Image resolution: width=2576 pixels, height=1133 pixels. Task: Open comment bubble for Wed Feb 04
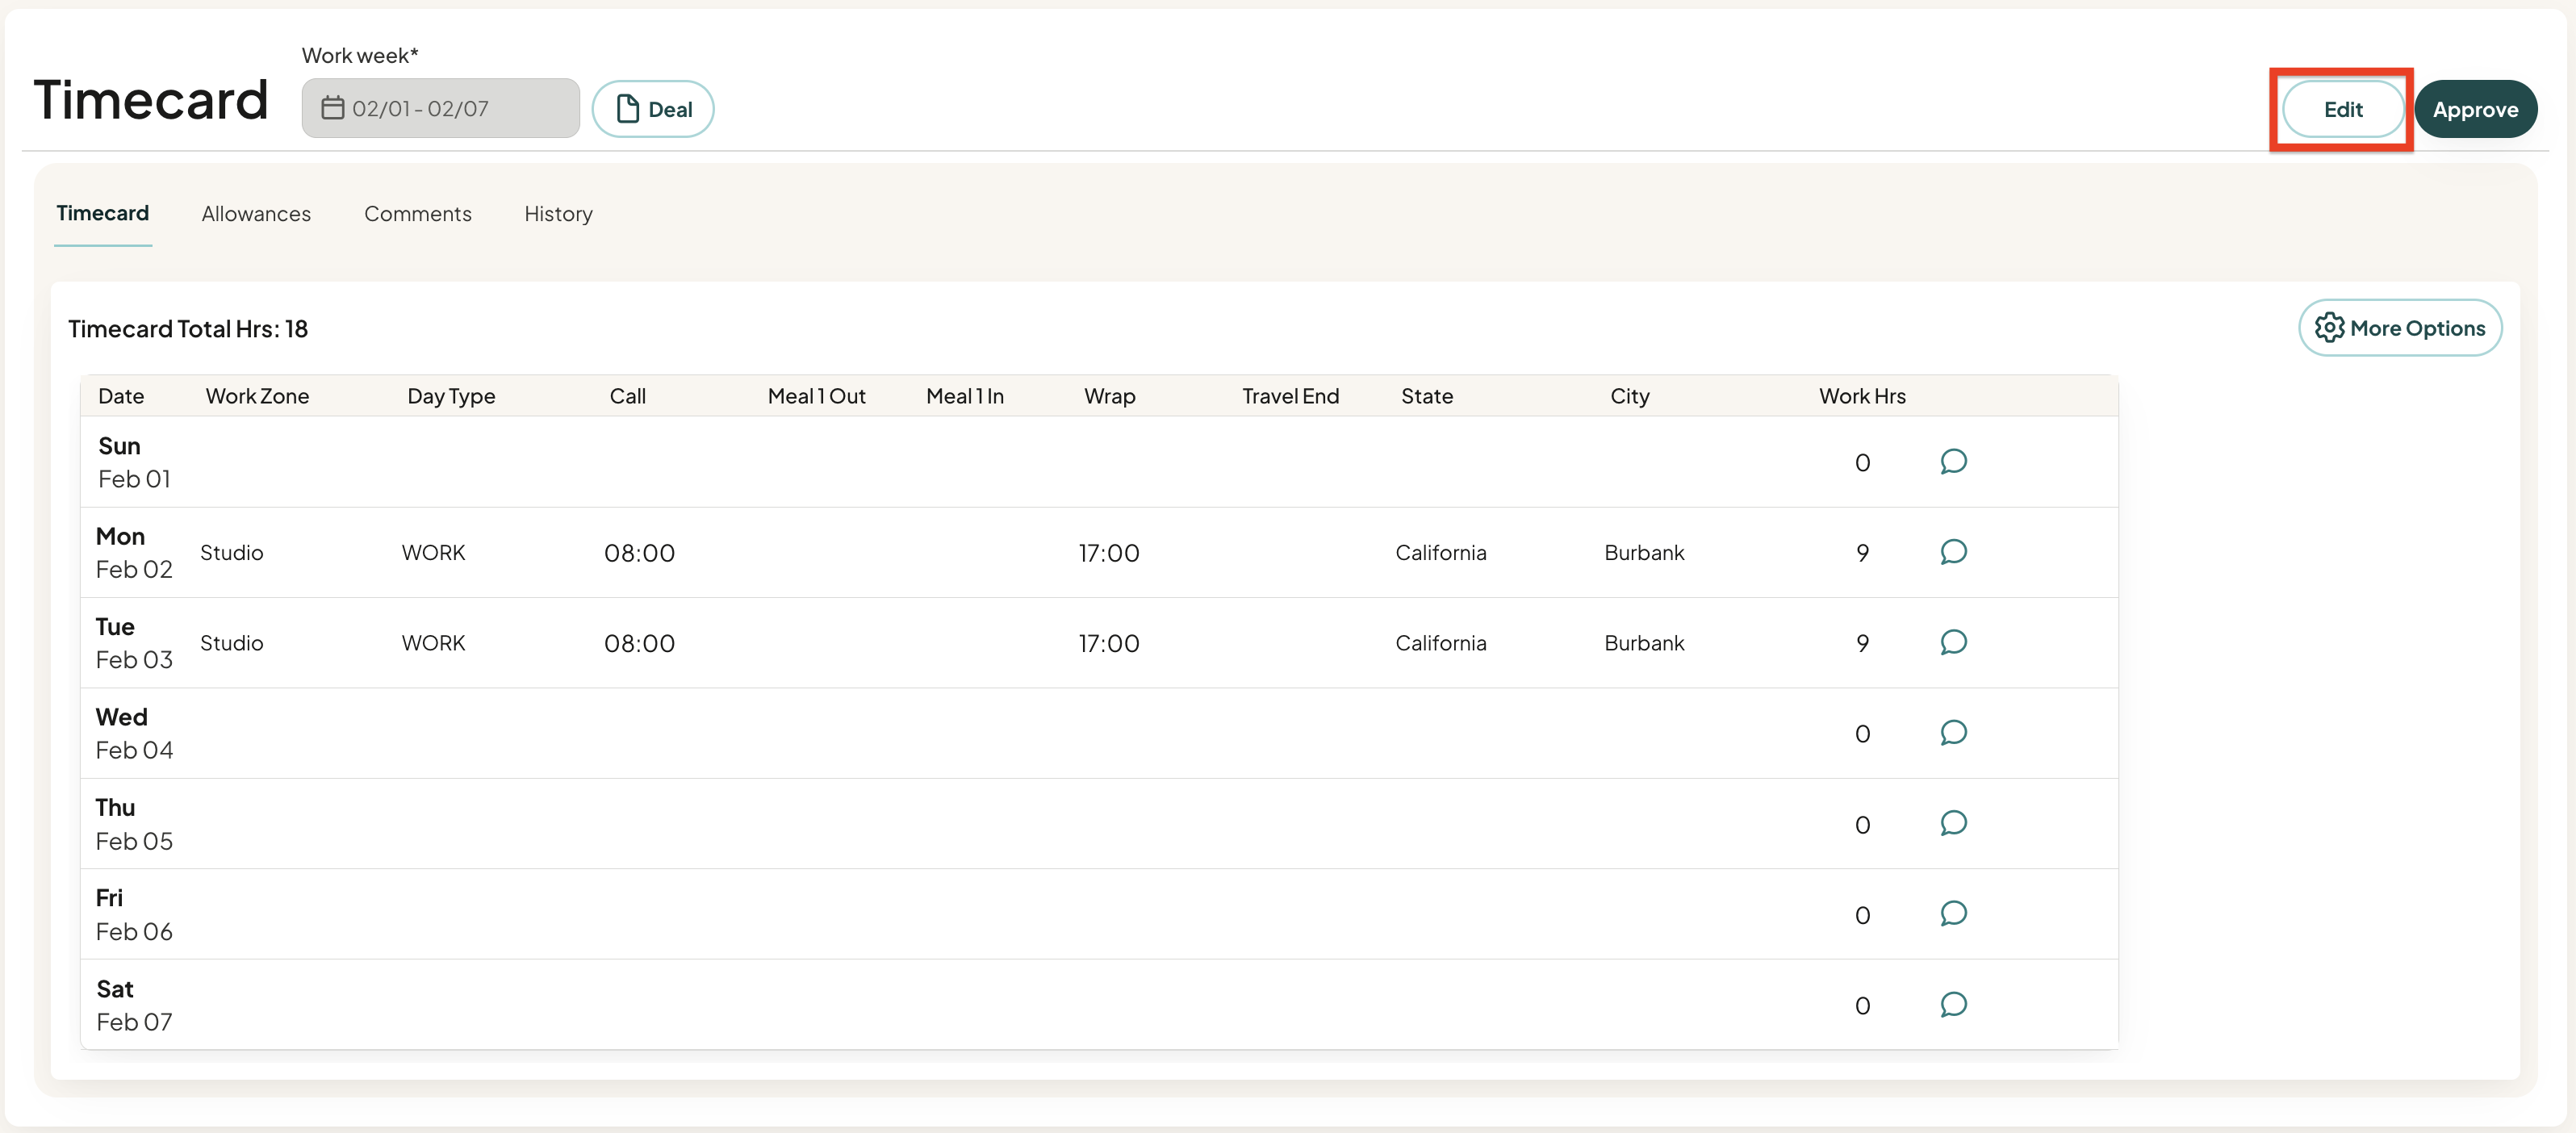point(1953,733)
